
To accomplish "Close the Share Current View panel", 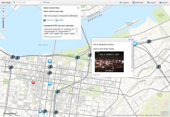I will point(78,8).
